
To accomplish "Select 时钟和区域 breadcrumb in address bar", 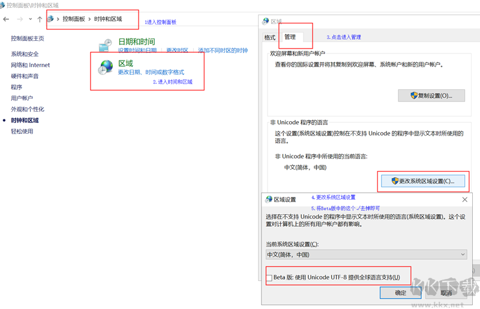I will pos(108,19).
